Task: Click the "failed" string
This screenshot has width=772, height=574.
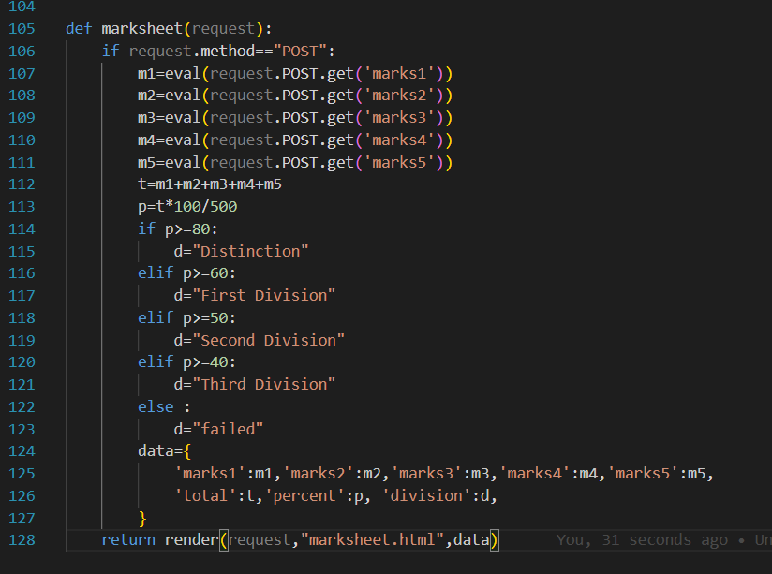Action: click(228, 429)
